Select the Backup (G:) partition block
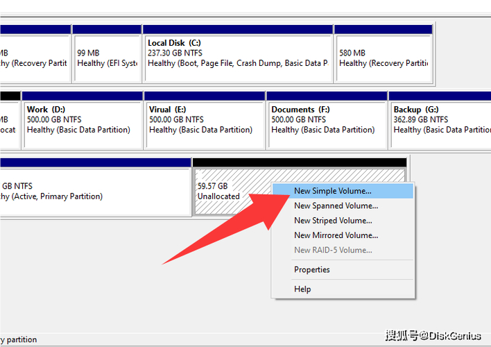This screenshot has width=491, height=347. pyautogui.click(x=440, y=120)
